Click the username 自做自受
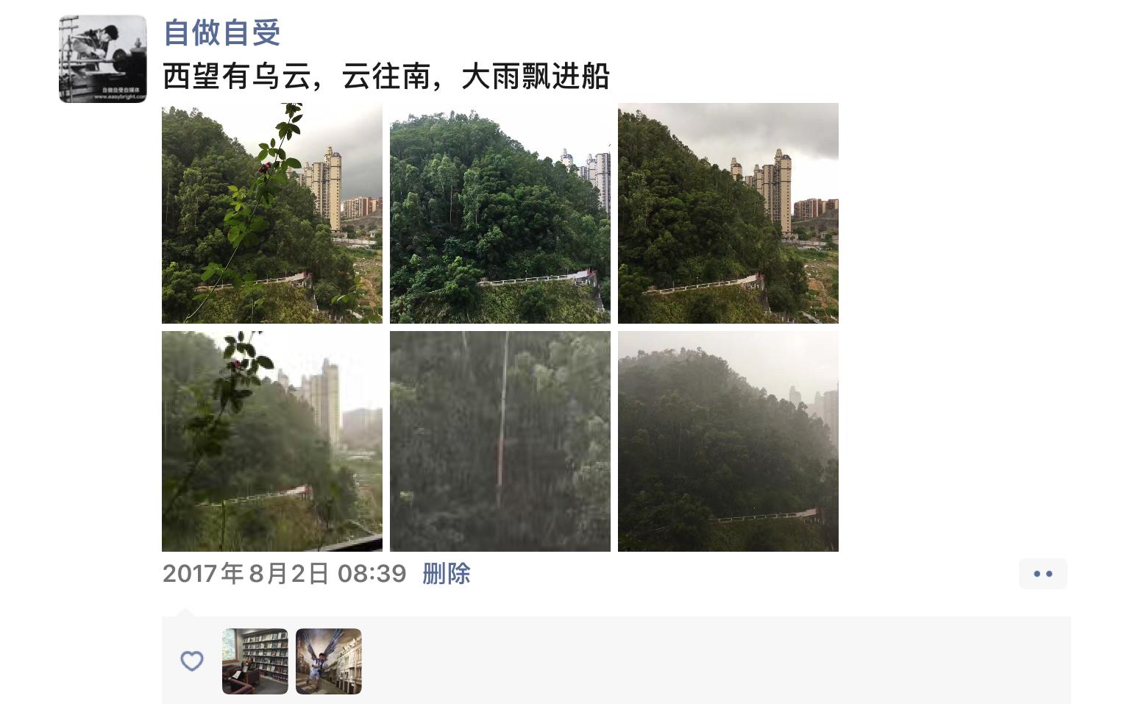This screenshot has height=704, width=1130. coord(222,32)
